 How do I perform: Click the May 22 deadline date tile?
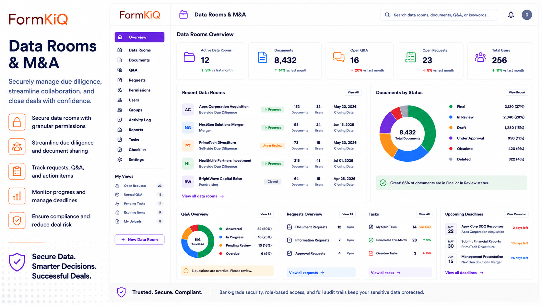click(451, 229)
